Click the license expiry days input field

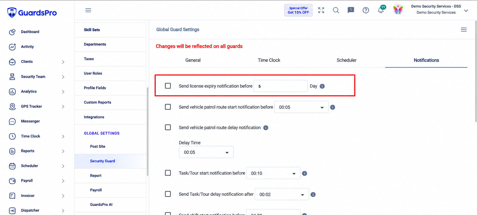pos(280,86)
